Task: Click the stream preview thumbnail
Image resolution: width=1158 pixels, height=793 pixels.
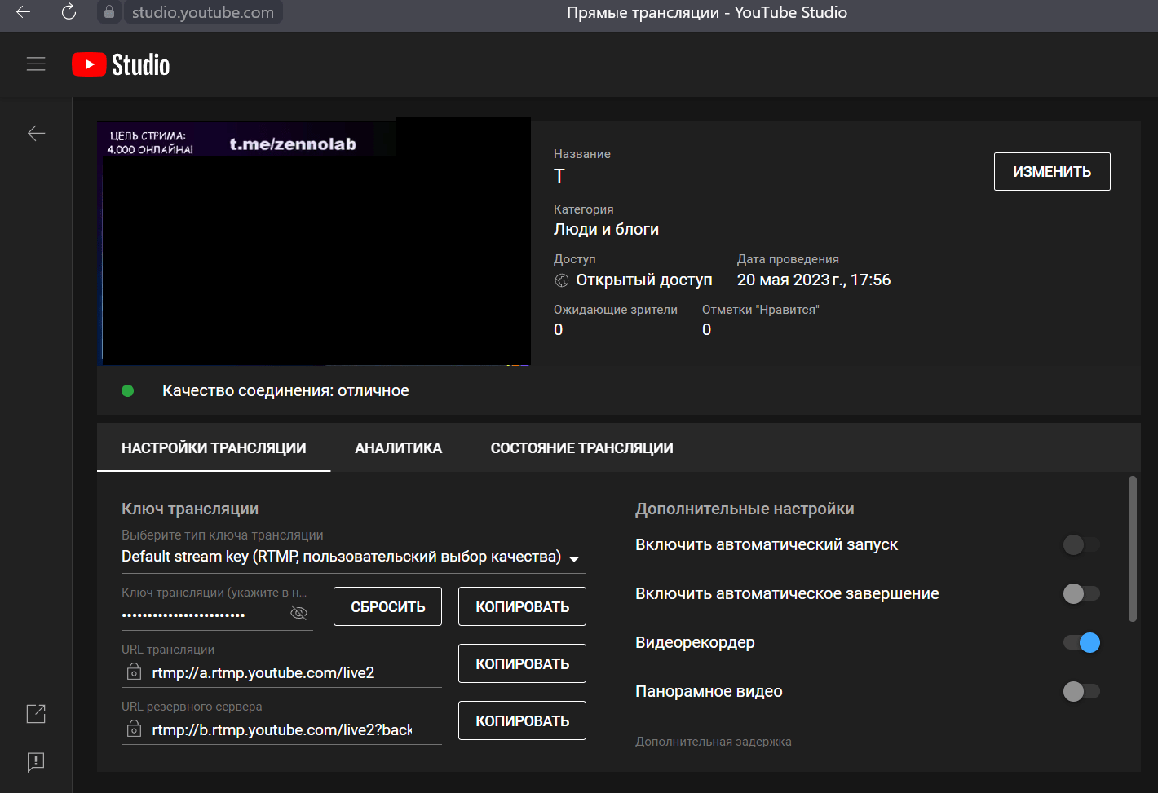Action: coord(314,242)
